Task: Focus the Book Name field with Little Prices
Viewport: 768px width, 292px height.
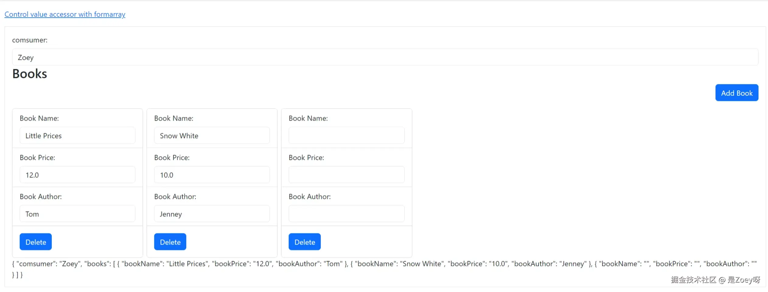Action: (77, 135)
